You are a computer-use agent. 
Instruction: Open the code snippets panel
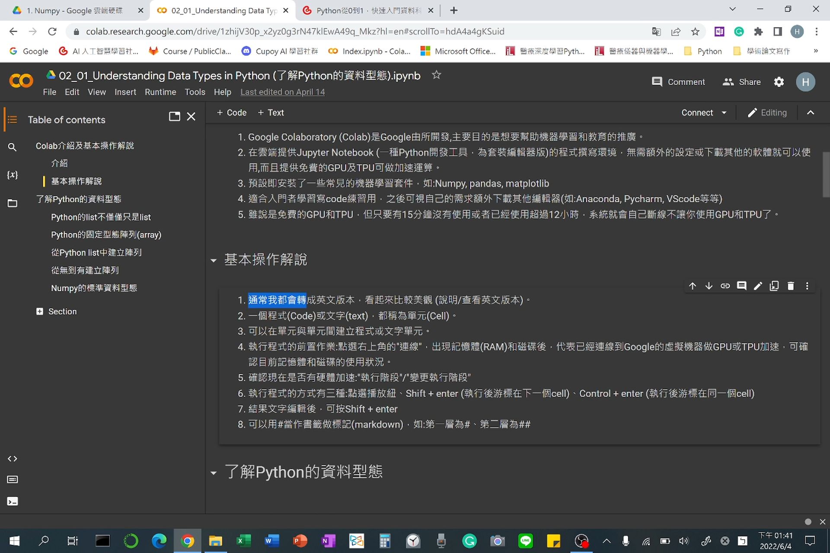(12, 458)
